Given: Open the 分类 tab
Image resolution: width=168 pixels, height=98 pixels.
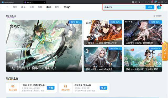Looking at the screenshot, I should [32, 7].
